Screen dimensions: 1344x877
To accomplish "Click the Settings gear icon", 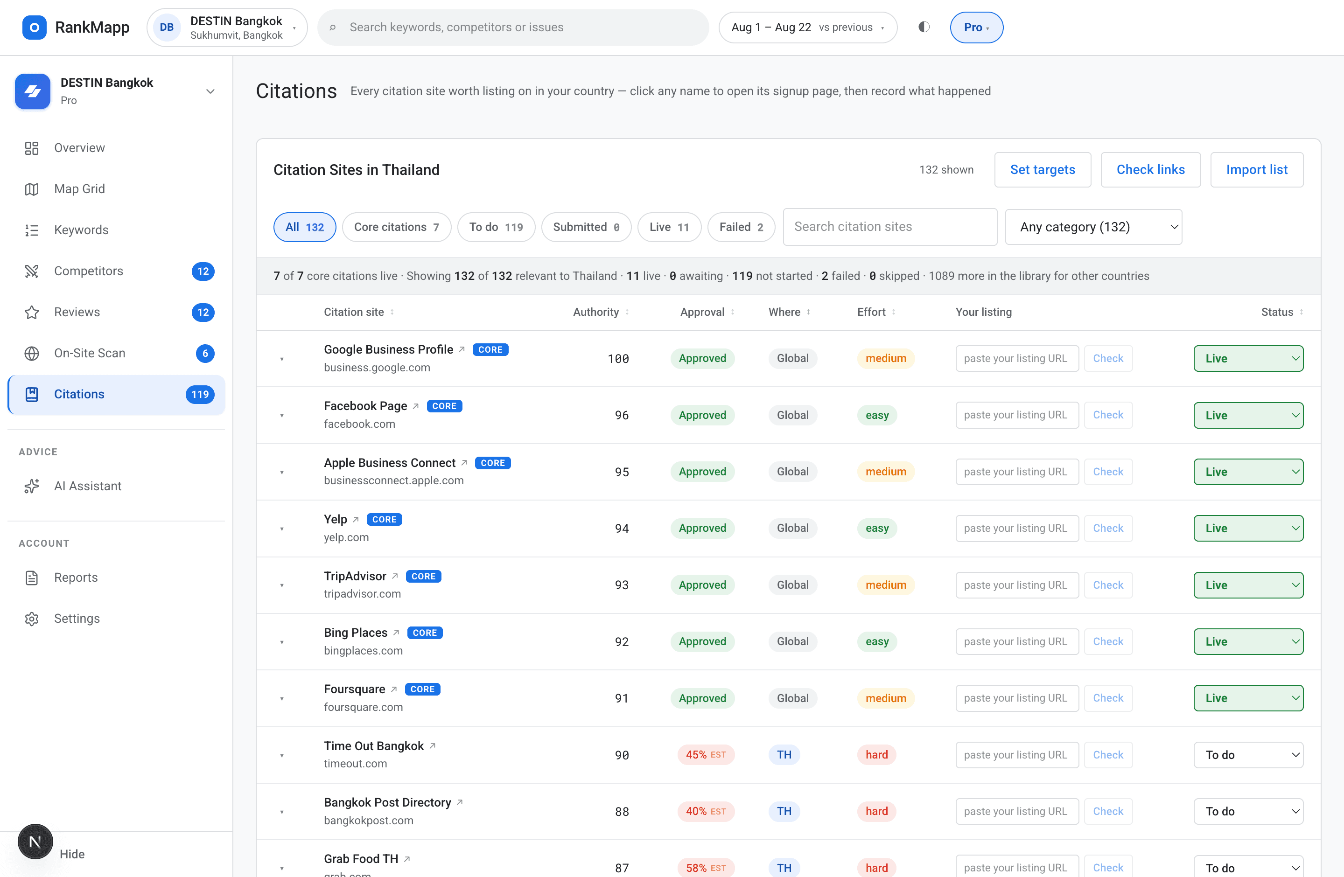I will (x=32, y=619).
